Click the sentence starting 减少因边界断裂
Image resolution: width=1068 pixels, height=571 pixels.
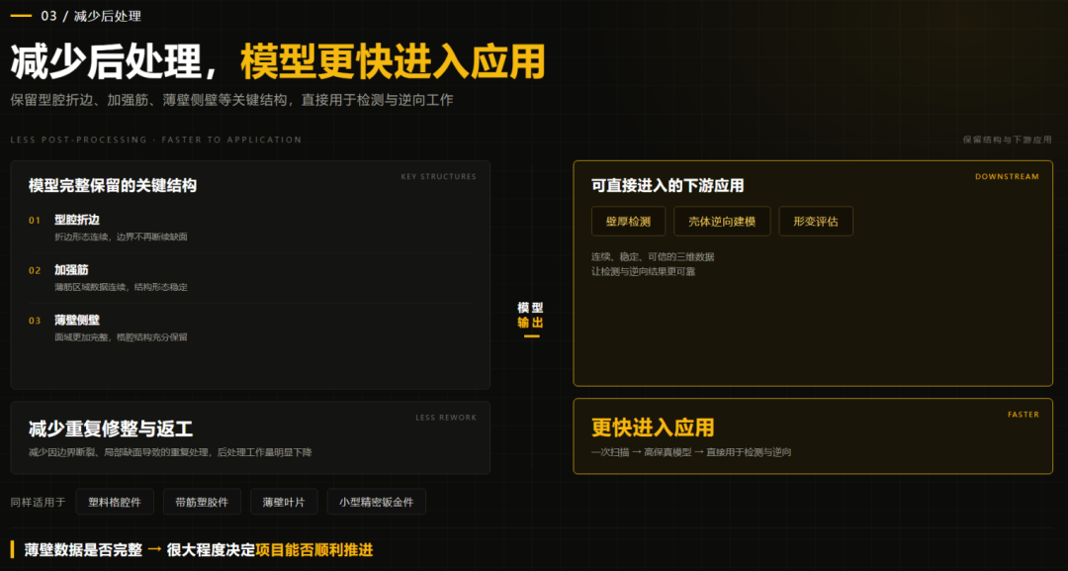click(x=170, y=452)
